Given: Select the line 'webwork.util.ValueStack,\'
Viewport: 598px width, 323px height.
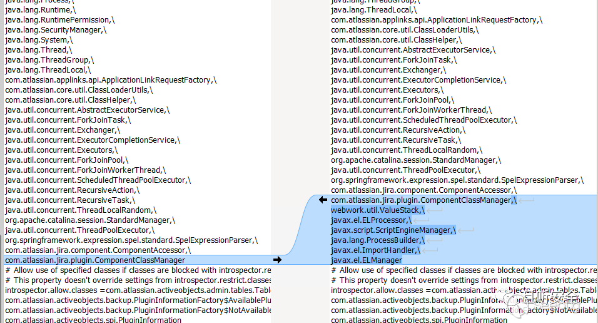Looking at the screenshot, I should (378, 210).
